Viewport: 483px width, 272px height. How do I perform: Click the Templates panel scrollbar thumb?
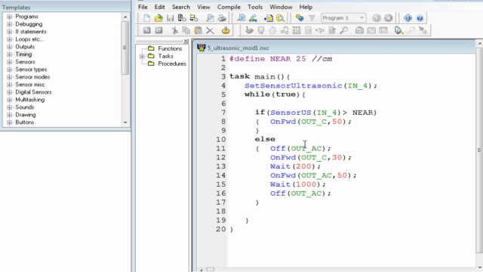point(125,48)
